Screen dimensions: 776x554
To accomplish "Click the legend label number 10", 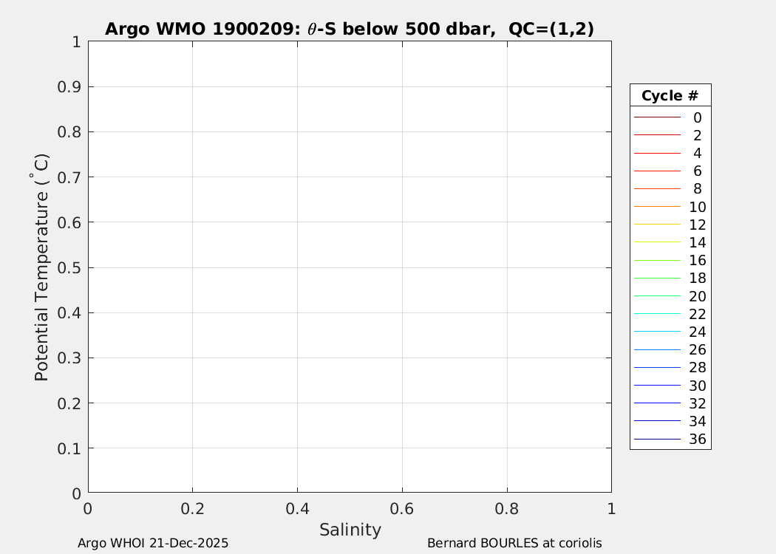I will tap(697, 207).
